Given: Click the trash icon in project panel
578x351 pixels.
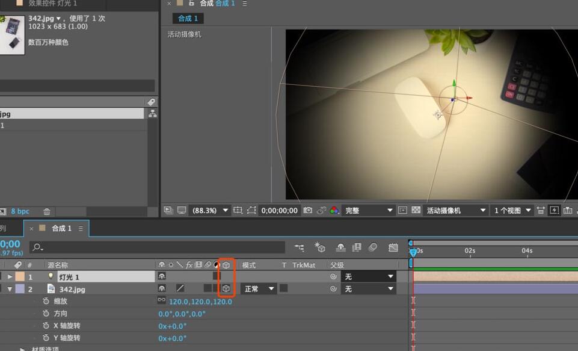Looking at the screenshot, I should click(47, 211).
